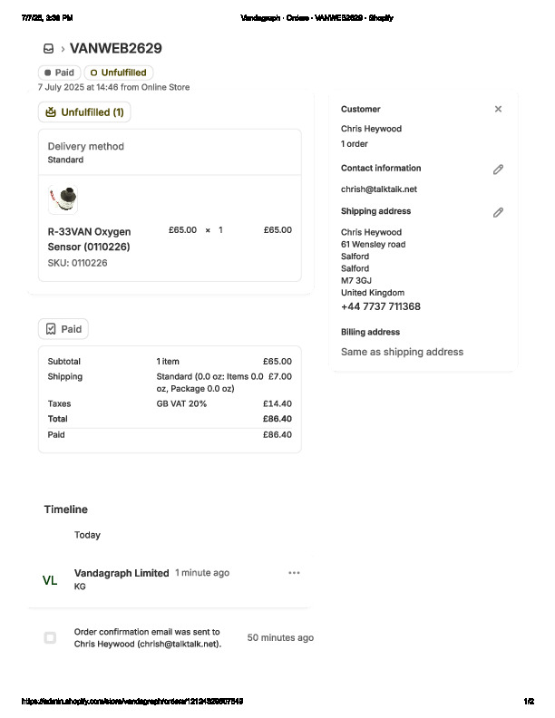Click the grey Paid status pill
Screen dimensions: 555x718
pyautogui.click(x=59, y=73)
